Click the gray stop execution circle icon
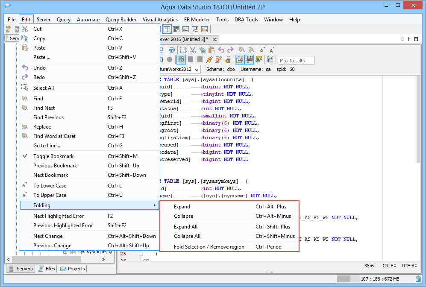The image size is (426, 287). pyautogui.click(x=170, y=59)
